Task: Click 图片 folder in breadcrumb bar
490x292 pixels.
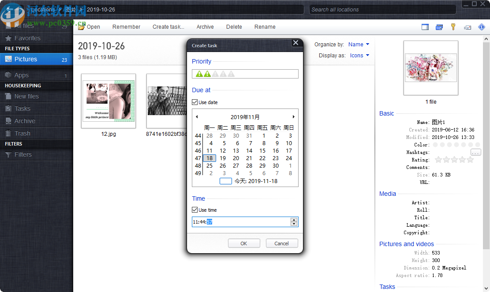Action: point(70,10)
